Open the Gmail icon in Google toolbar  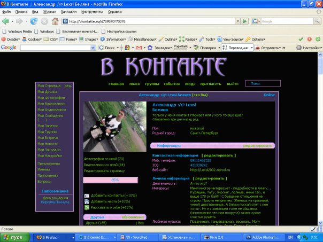(x=139, y=48)
